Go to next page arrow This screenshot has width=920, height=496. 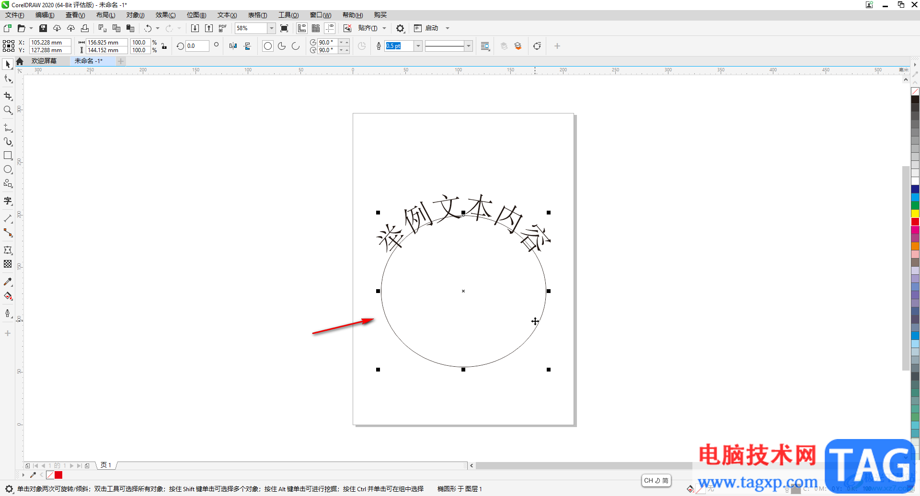72,465
